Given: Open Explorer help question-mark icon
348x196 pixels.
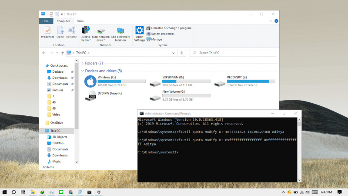Looking at the screenshot, I should click(276, 21).
